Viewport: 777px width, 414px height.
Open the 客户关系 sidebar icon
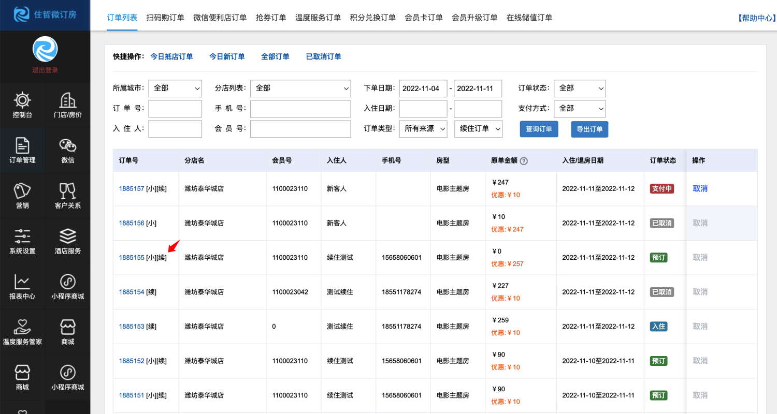coord(68,196)
